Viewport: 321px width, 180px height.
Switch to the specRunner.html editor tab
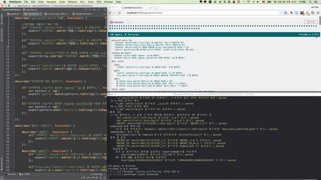83,14
